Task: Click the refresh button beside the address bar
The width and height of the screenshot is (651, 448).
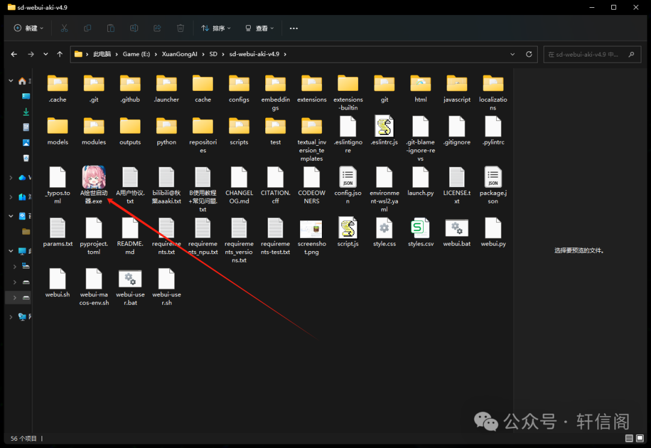Action: pyautogui.click(x=529, y=54)
